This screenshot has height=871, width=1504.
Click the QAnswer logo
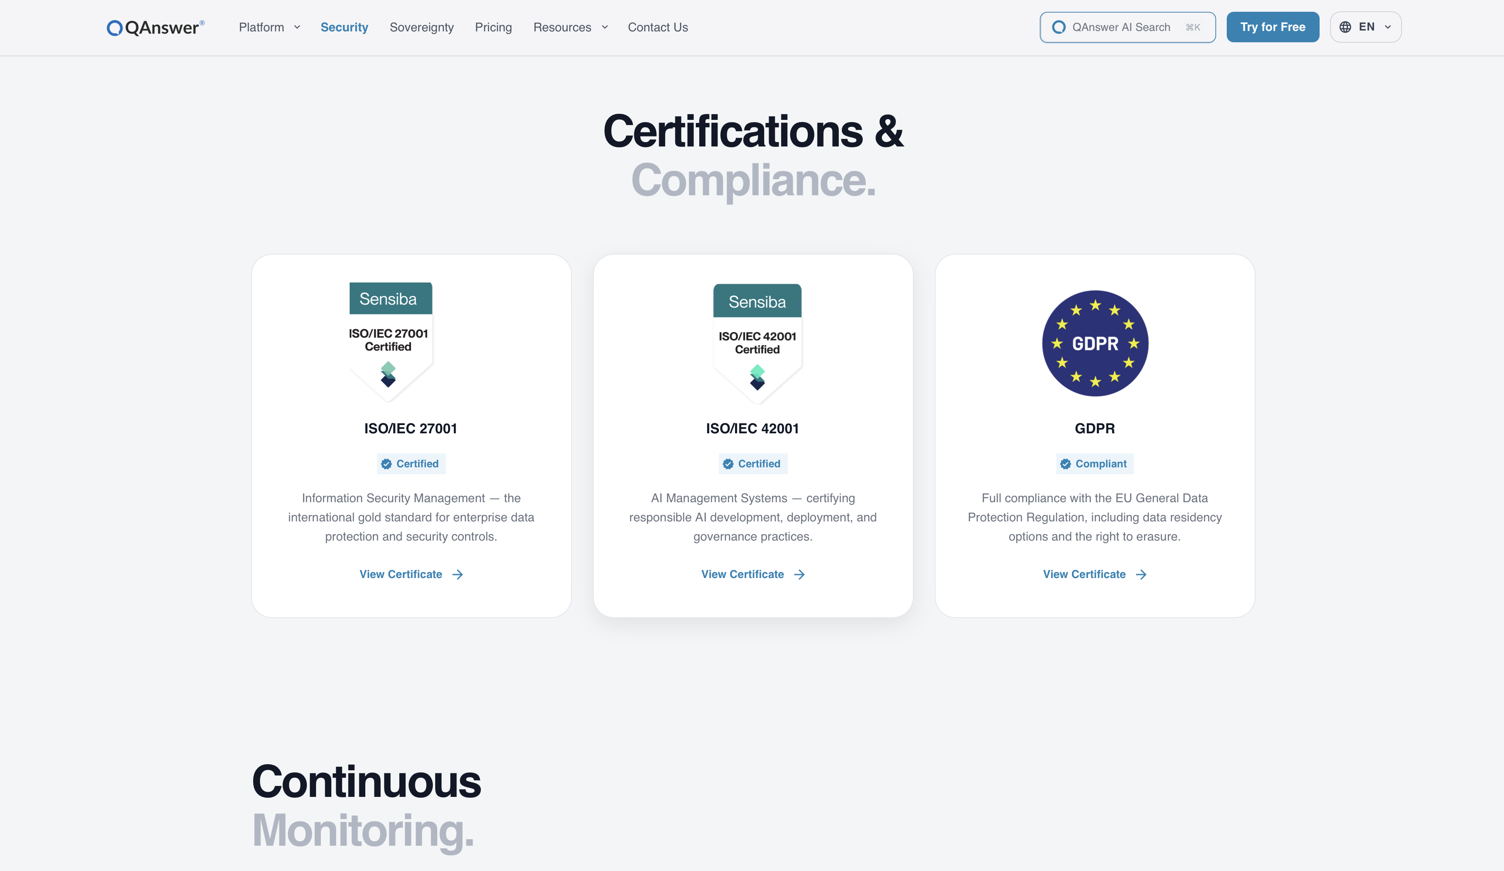click(x=155, y=27)
